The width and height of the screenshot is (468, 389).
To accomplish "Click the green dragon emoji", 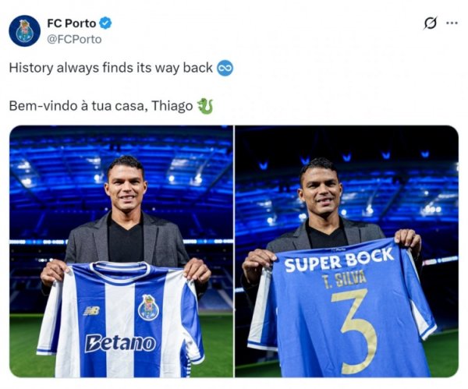I will (205, 106).
